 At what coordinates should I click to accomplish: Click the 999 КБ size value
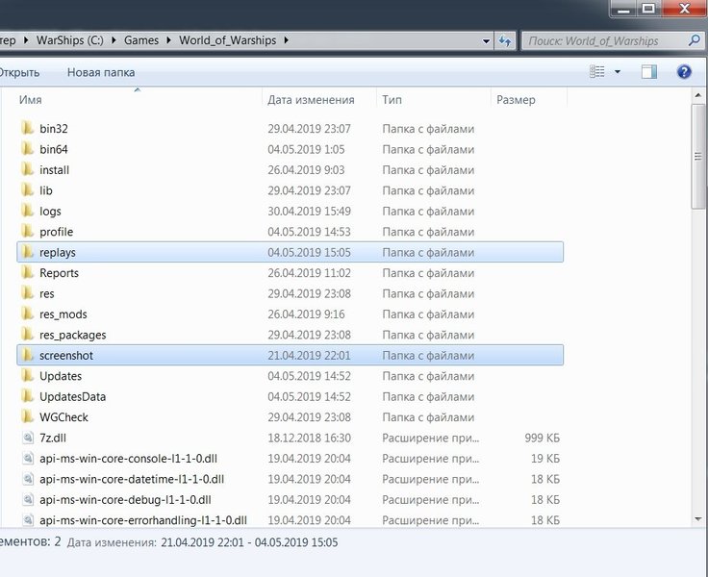tap(542, 438)
